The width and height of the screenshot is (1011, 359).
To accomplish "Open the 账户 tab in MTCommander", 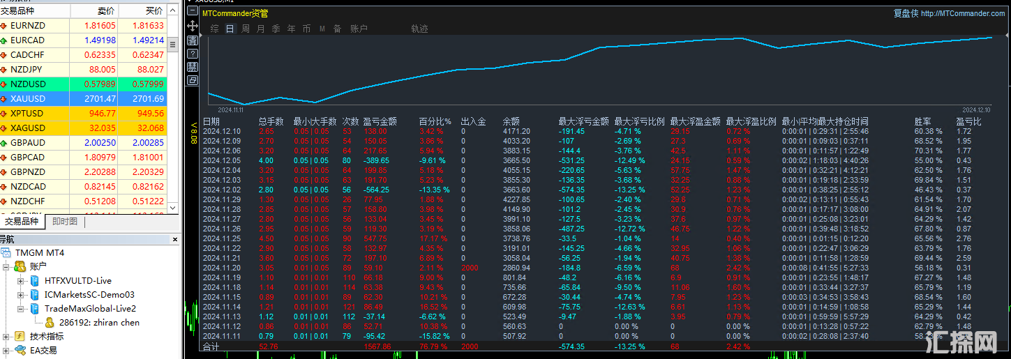I will (359, 29).
